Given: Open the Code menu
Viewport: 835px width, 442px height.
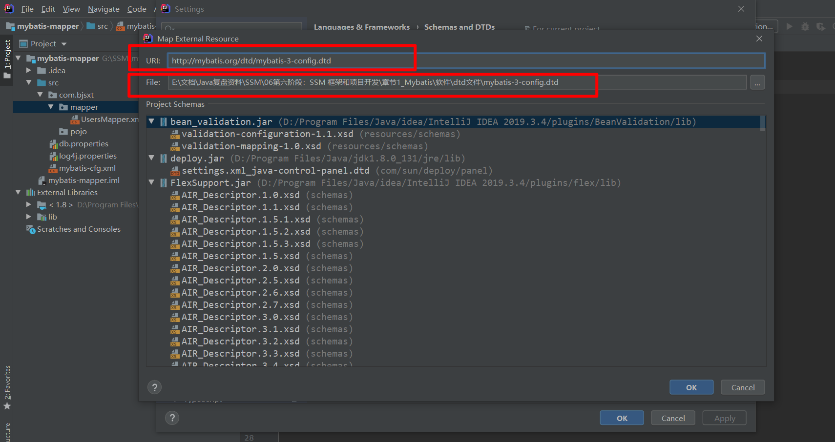Looking at the screenshot, I should tap(137, 9).
